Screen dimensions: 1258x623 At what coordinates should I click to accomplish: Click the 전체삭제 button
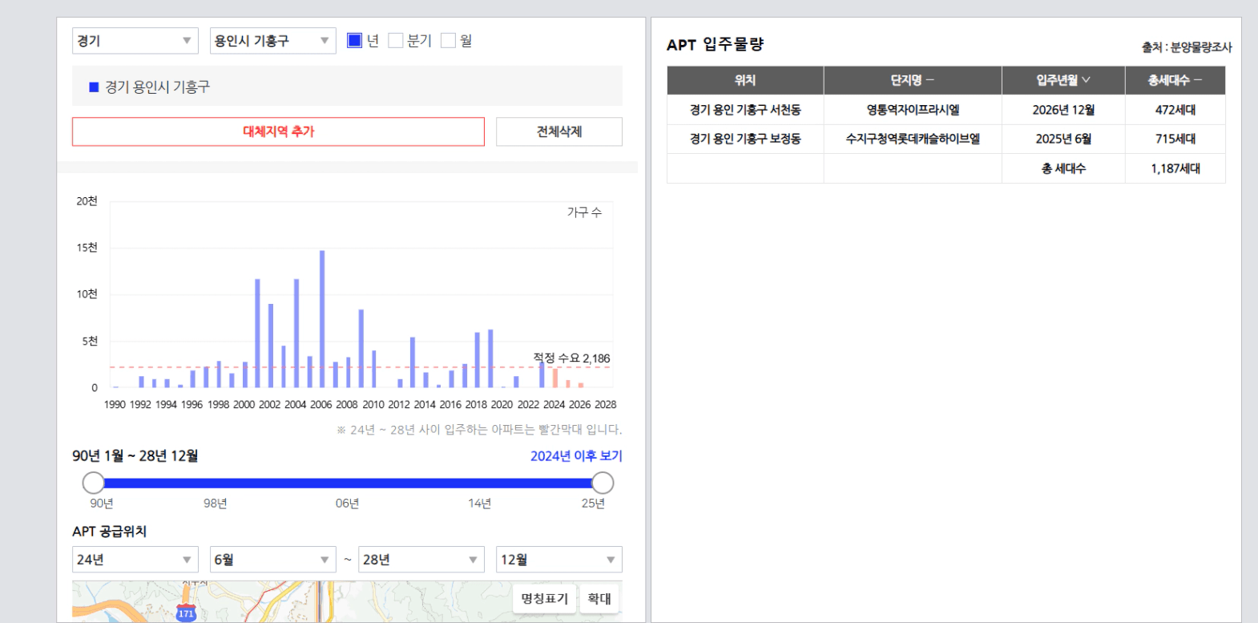pyautogui.click(x=558, y=131)
